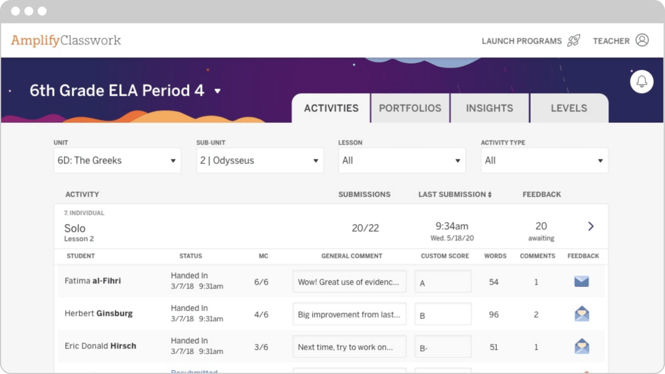Switch to the Portfolios tab
The height and width of the screenshot is (374, 665).
[410, 108]
